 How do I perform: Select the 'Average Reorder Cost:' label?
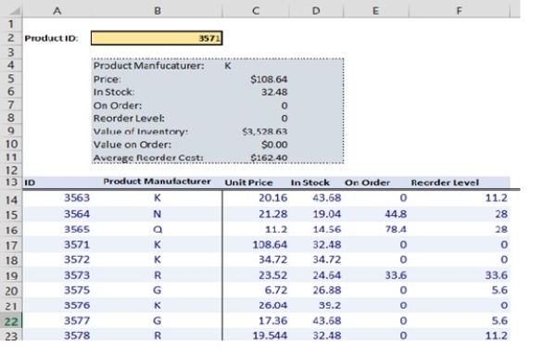click(x=148, y=158)
